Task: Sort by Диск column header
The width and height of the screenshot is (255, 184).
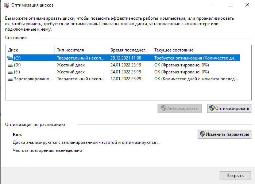Action: (x=30, y=50)
